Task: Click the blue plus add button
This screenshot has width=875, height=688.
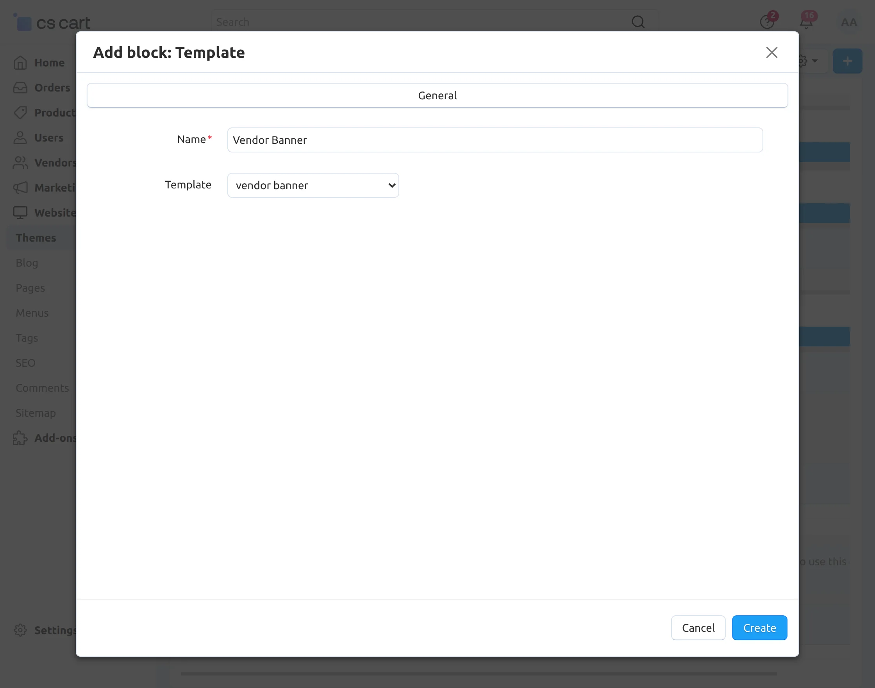Action: pos(847,61)
